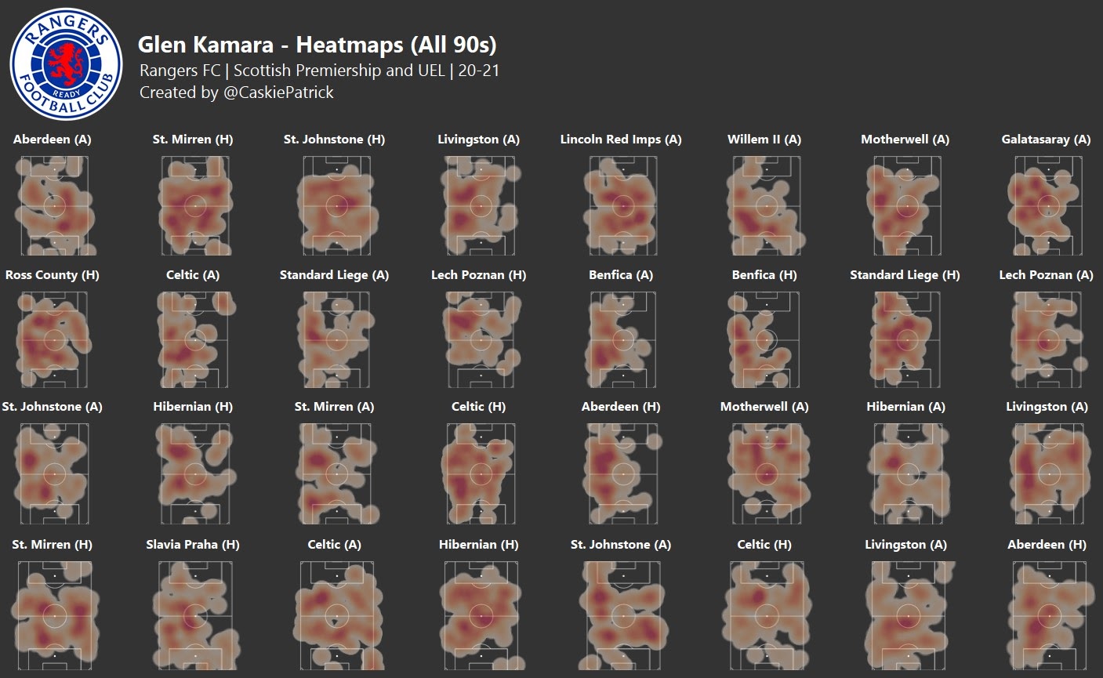Click the 'Willem II (A)' label

tap(764, 140)
